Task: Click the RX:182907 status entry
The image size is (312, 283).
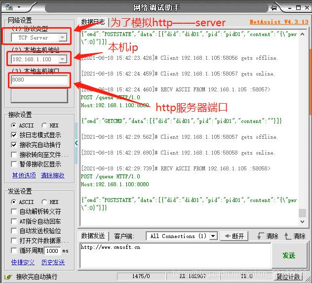Action: click(193, 276)
